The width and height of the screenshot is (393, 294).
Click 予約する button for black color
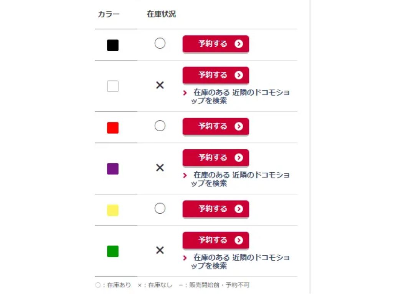tap(216, 44)
